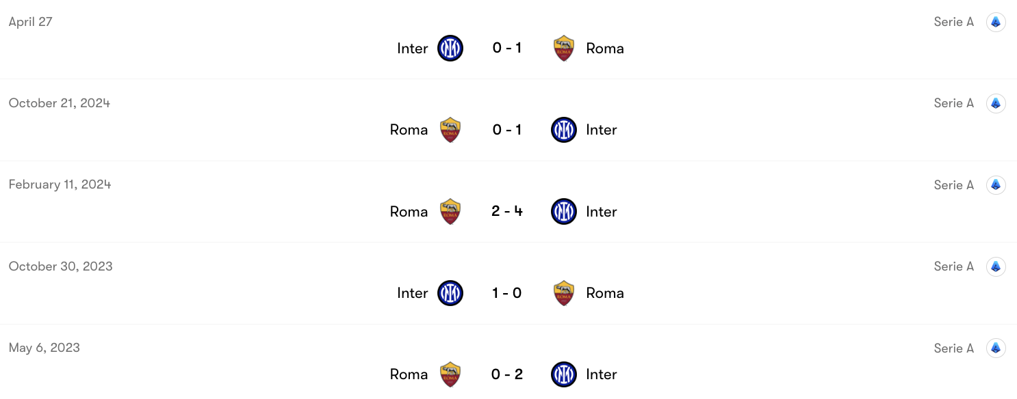Viewport: 1017px width, 399px height.
Task: Click Serie A logo for October 21, 2024 match
Action: point(996,103)
